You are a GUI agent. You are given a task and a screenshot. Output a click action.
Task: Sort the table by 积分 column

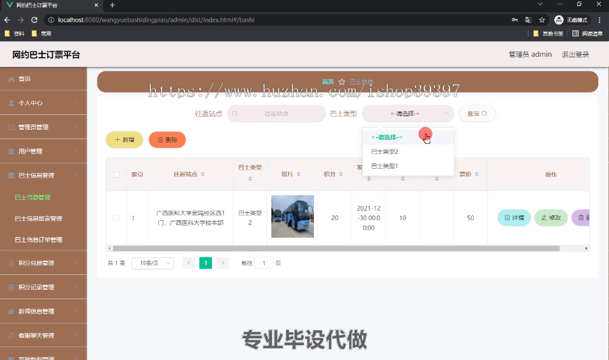[341, 174]
